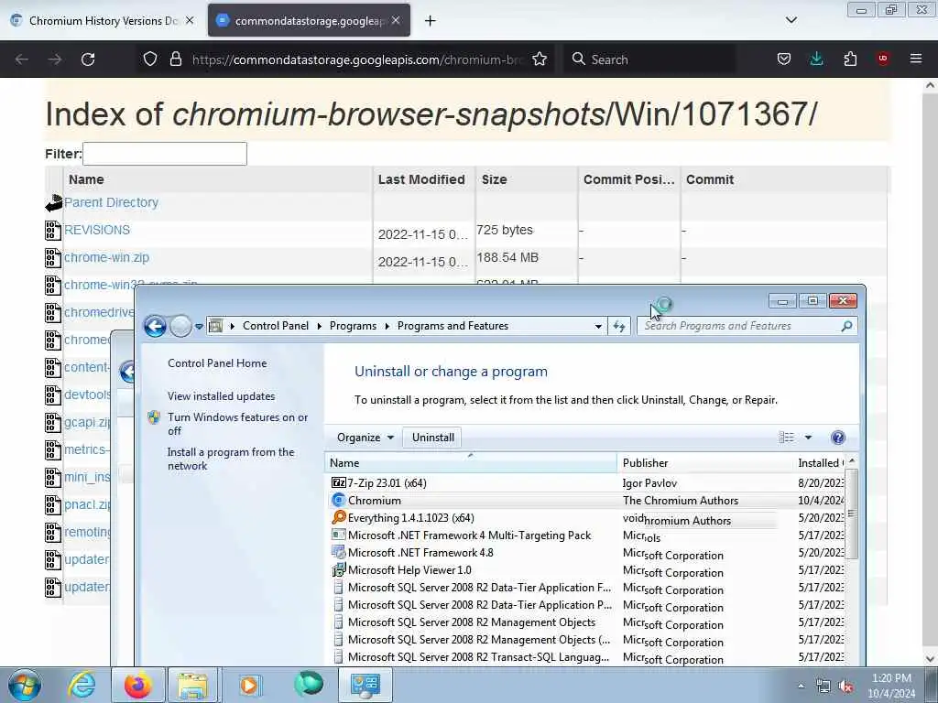Select 7-Zip 23.01 (x64) in list
This screenshot has height=703, width=938.
(387, 483)
